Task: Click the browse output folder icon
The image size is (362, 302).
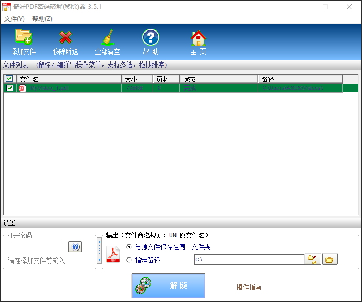Action: (313, 259)
